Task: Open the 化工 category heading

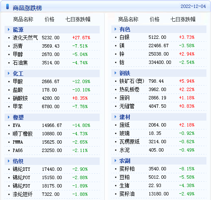Action: tap(18, 73)
